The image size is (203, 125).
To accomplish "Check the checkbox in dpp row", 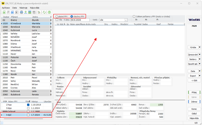I will pyautogui.click(x=28, y=108).
